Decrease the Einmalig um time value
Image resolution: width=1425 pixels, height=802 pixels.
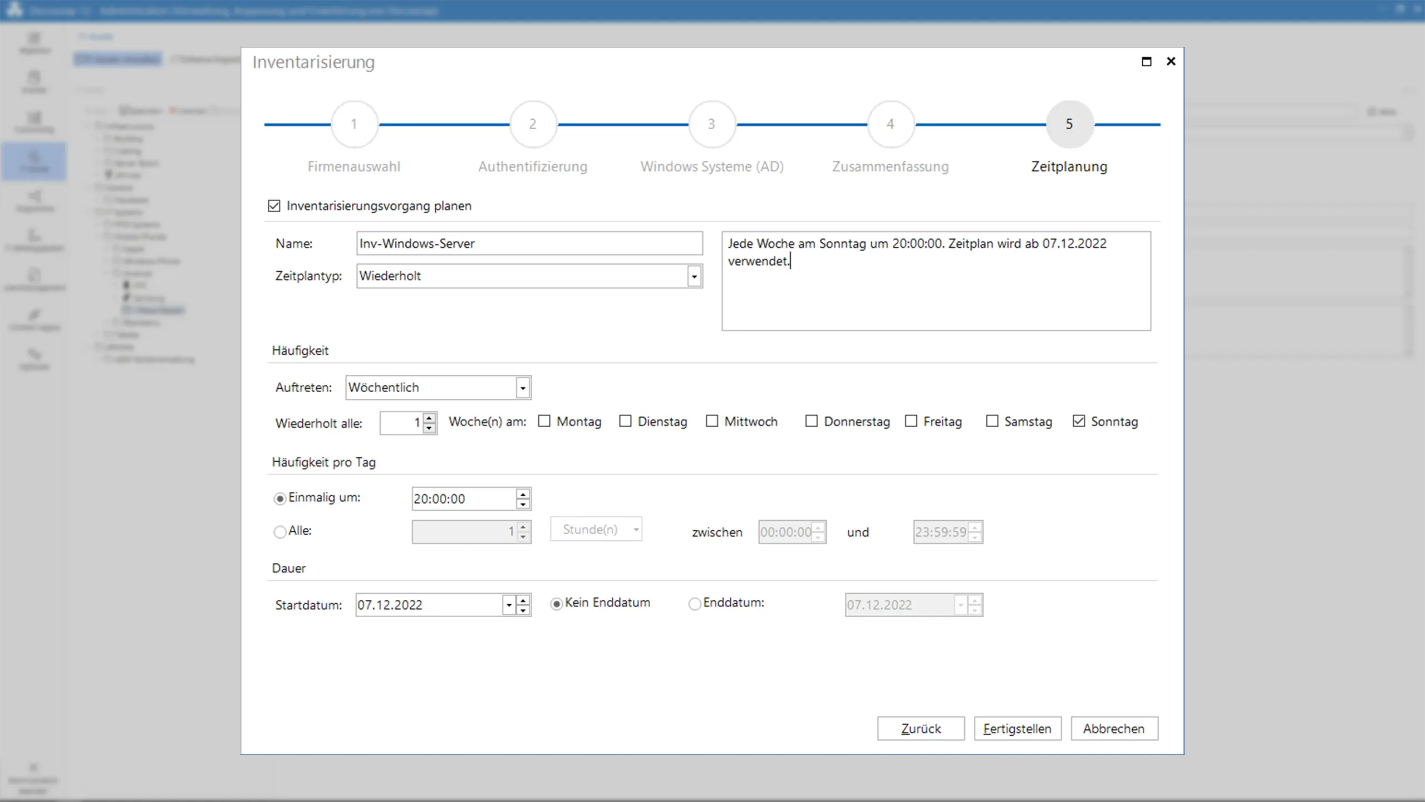523,505
